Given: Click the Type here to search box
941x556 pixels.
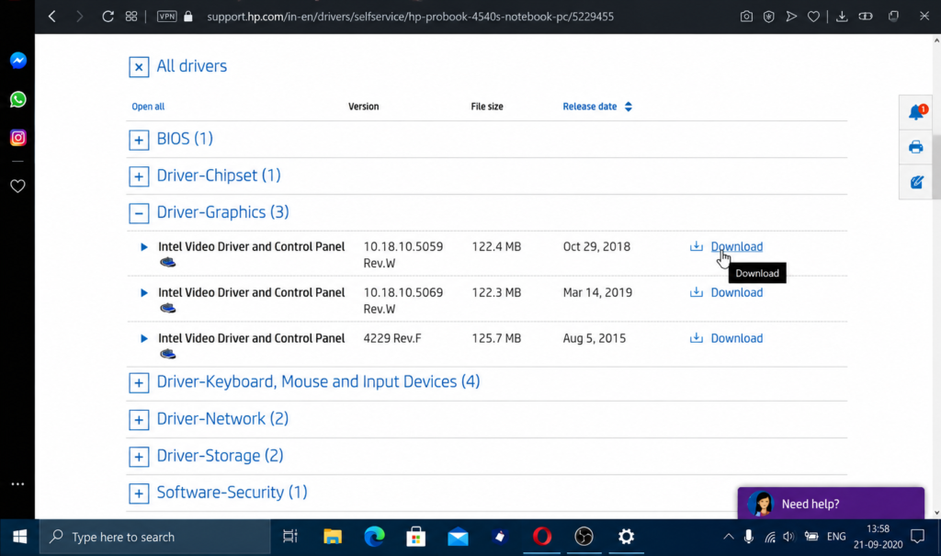Looking at the screenshot, I should (154, 537).
